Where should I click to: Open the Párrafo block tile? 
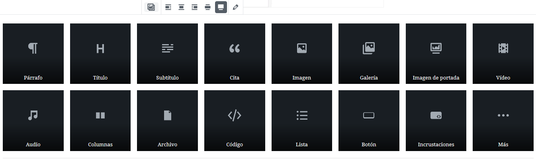click(33, 54)
